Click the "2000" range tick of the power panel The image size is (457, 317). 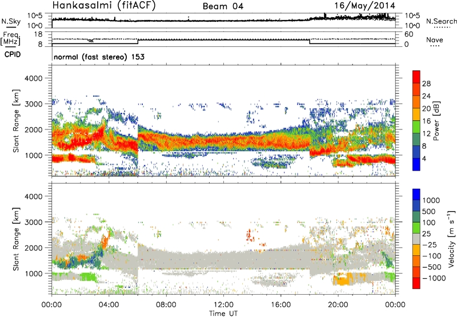(x=33, y=129)
